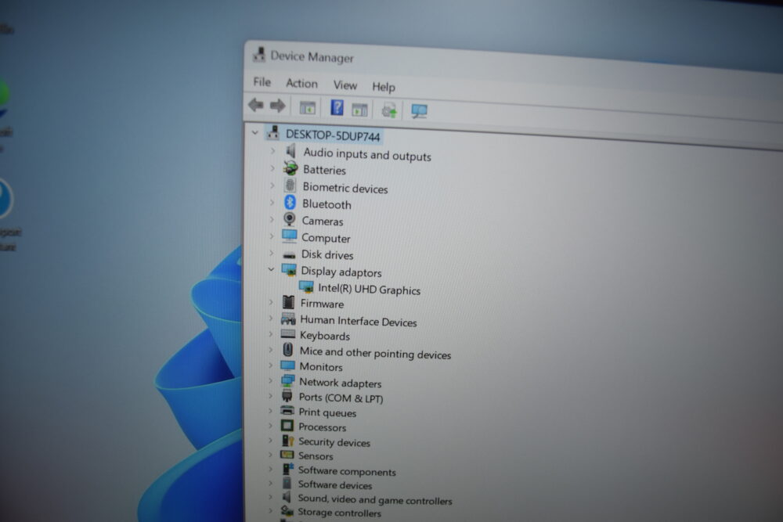Select the Software devices label
Viewport: 783px width, 522px height.
point(335,484)
